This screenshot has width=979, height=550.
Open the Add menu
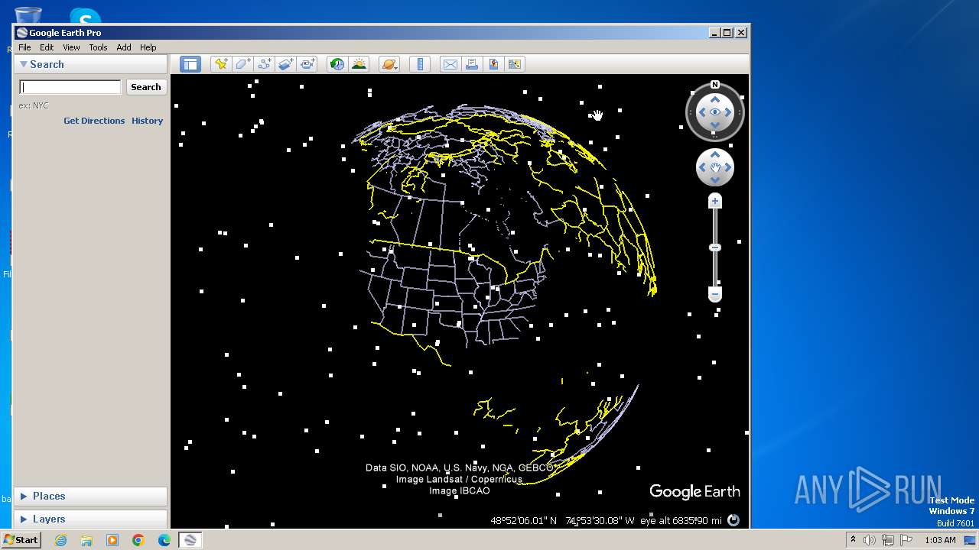pos(124,47)
